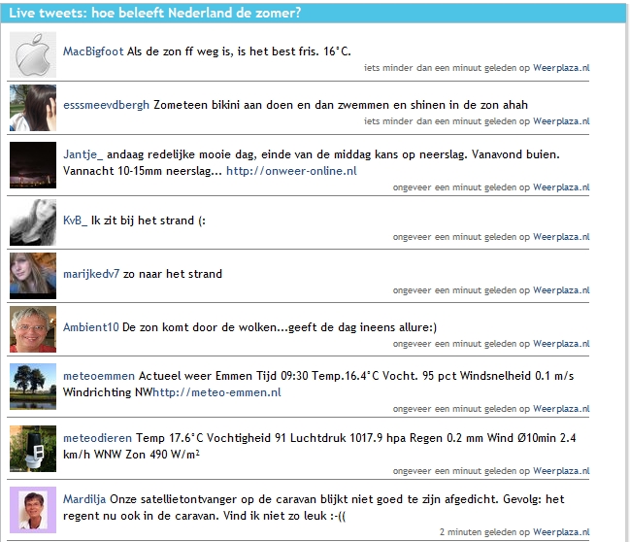Click text 'Vannacht 10-15mm neerslag...'
630x542 pixels.
click(143, 171)
